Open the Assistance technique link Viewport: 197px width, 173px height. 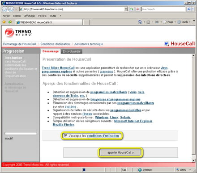coord(89,44)
